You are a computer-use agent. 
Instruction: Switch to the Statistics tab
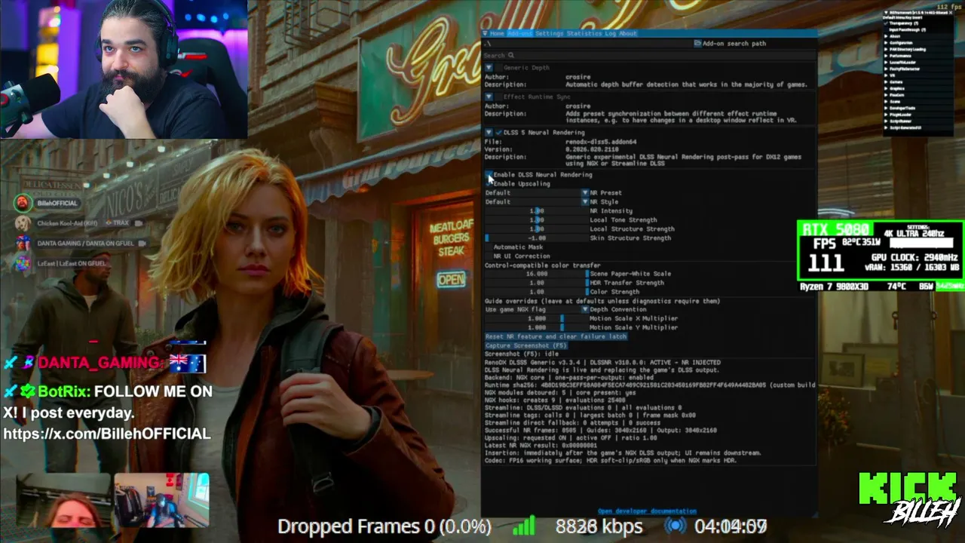point(584,34)
